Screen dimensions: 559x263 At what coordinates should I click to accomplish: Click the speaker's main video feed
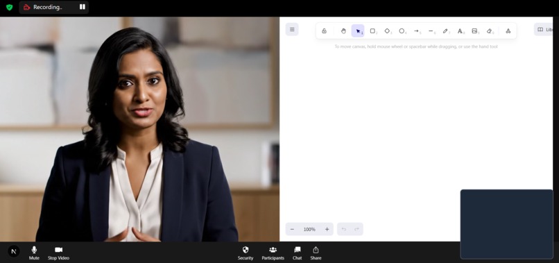[139, 129]
